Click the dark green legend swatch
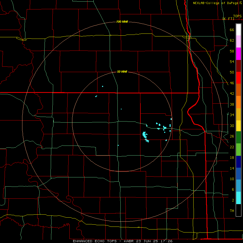The width and height of the screenshot is (243, 243). pos(238,137)
